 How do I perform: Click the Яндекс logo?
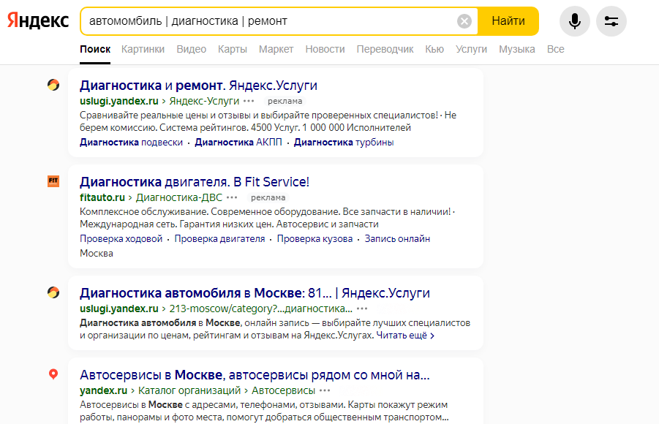[x=38, y=20]
